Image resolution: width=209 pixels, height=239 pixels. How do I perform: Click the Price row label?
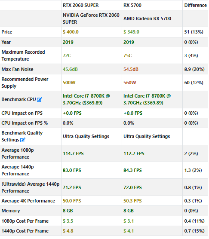tap(7, 32)
